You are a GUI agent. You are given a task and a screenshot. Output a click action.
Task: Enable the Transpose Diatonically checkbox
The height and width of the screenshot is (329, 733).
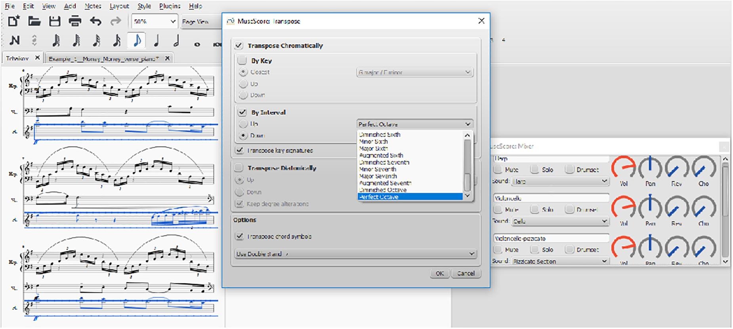(x=239, y=168)
